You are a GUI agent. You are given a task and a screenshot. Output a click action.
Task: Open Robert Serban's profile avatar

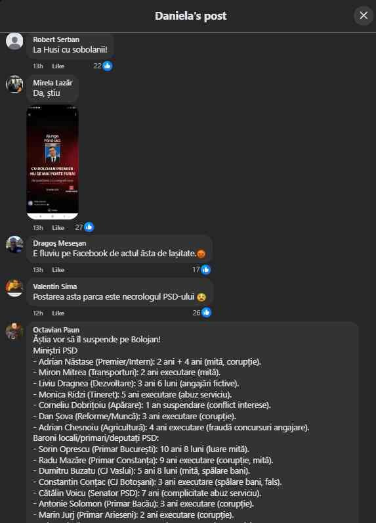click(14, 41)
